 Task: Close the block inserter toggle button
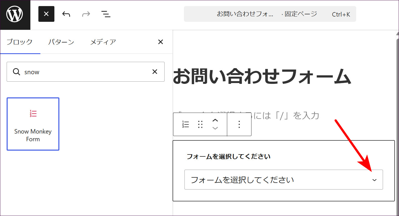click(x=46, y=14)
